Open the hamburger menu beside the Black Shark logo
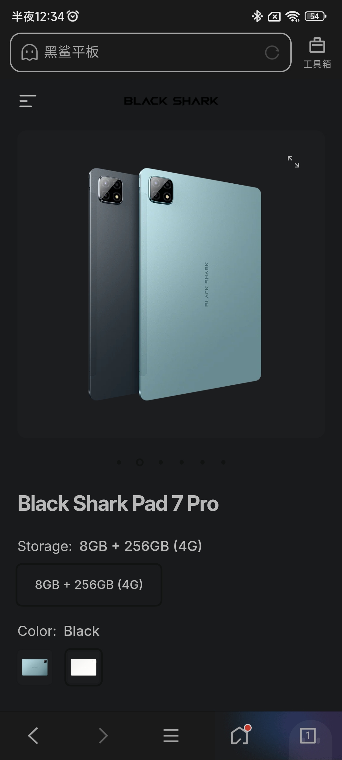This screenshot has width=342, height=760. pyautogui.click(x=28, y=101)
